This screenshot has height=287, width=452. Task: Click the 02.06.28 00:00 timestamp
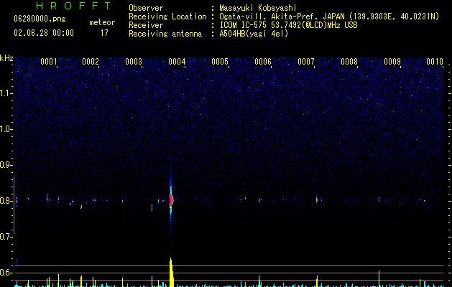click(x=44, y=33)
